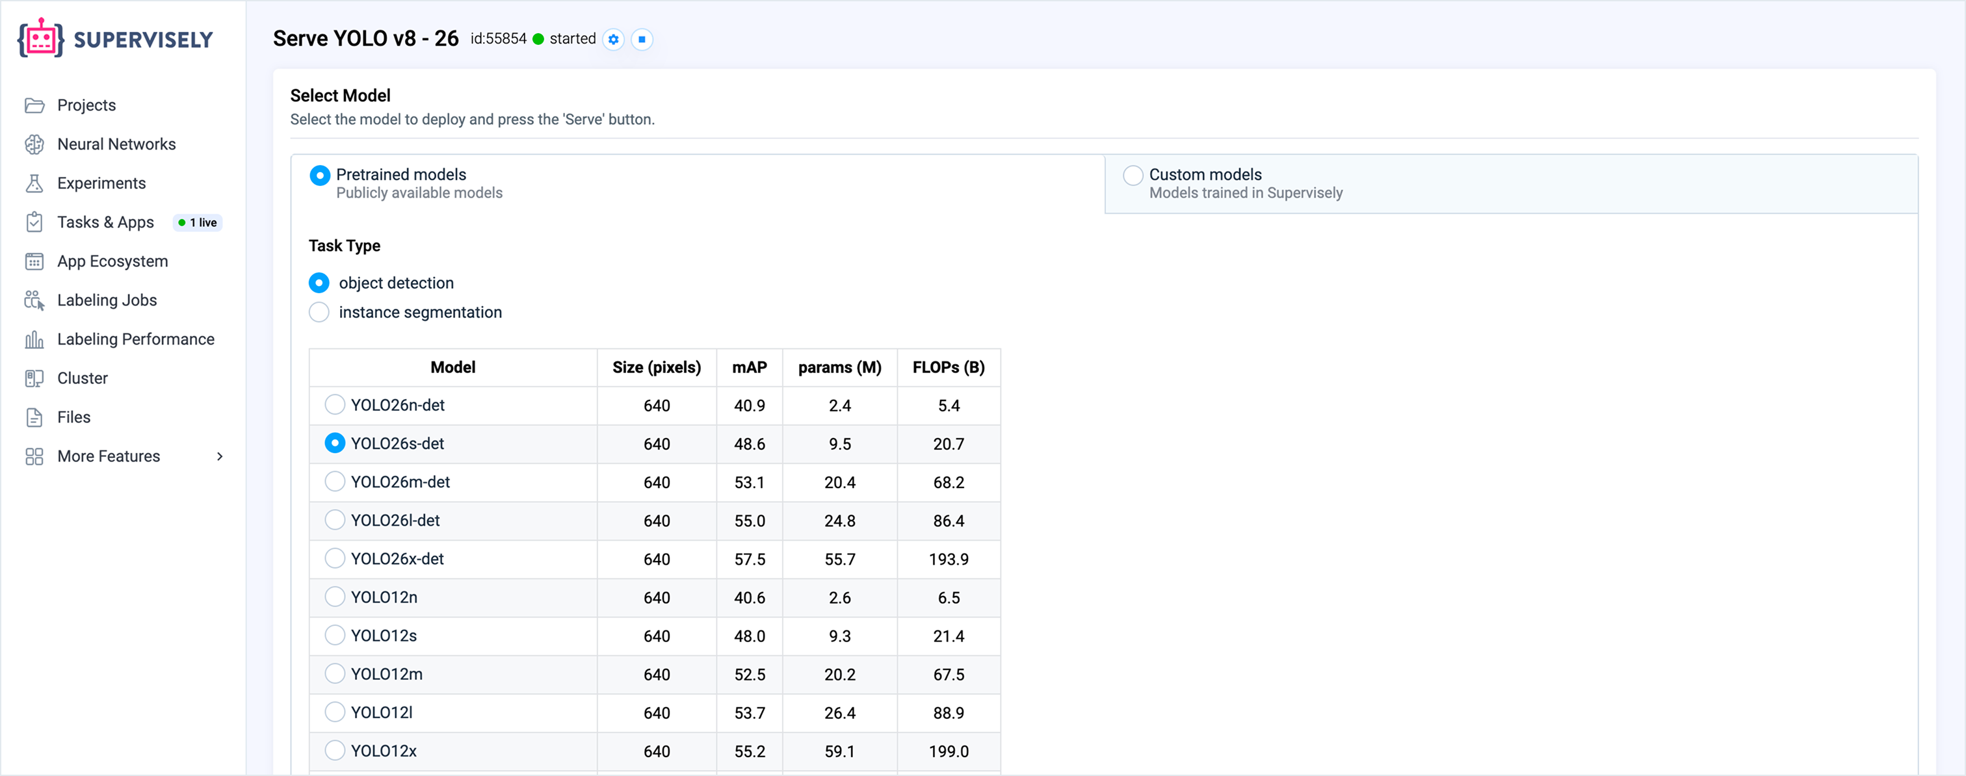Viewport: 1966px width, 776px height.
Task: Go to the Files section
Action: tap(73, 417)
